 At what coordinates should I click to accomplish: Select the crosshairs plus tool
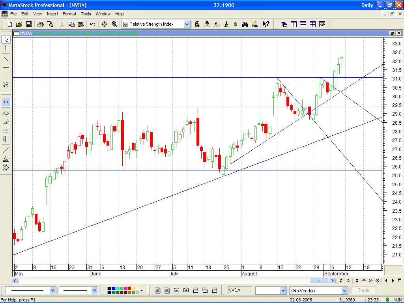6,48
